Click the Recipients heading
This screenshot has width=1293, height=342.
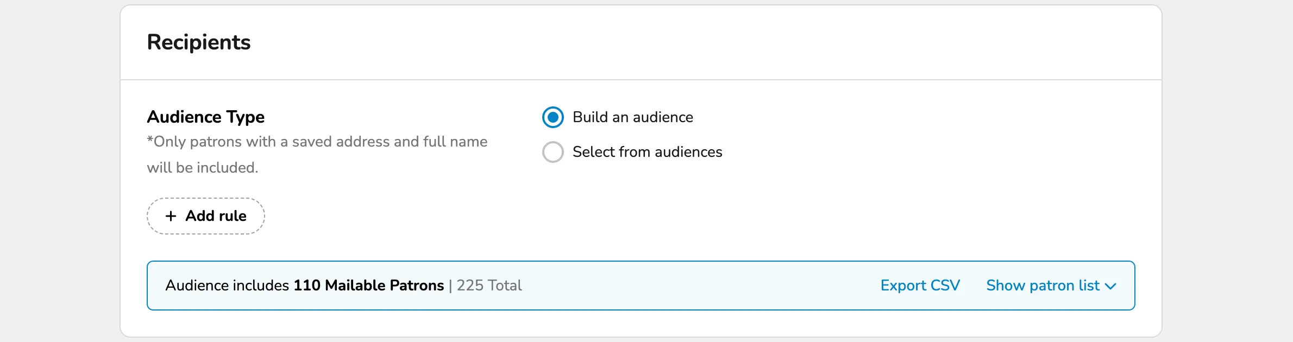click(x=199, y=42)
